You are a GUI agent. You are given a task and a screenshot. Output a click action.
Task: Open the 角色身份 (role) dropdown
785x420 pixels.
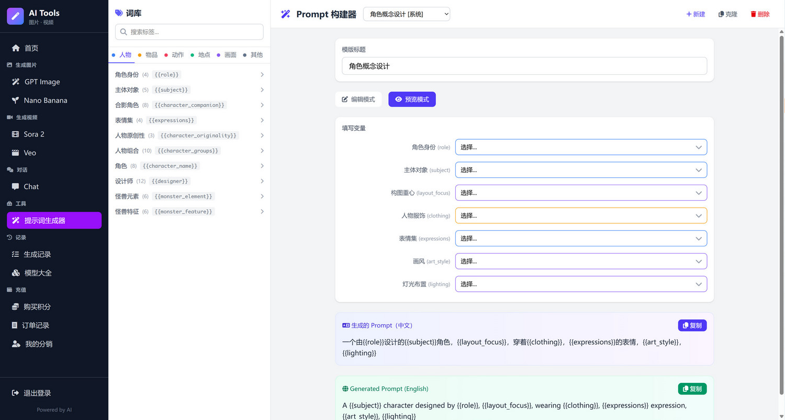581,147
